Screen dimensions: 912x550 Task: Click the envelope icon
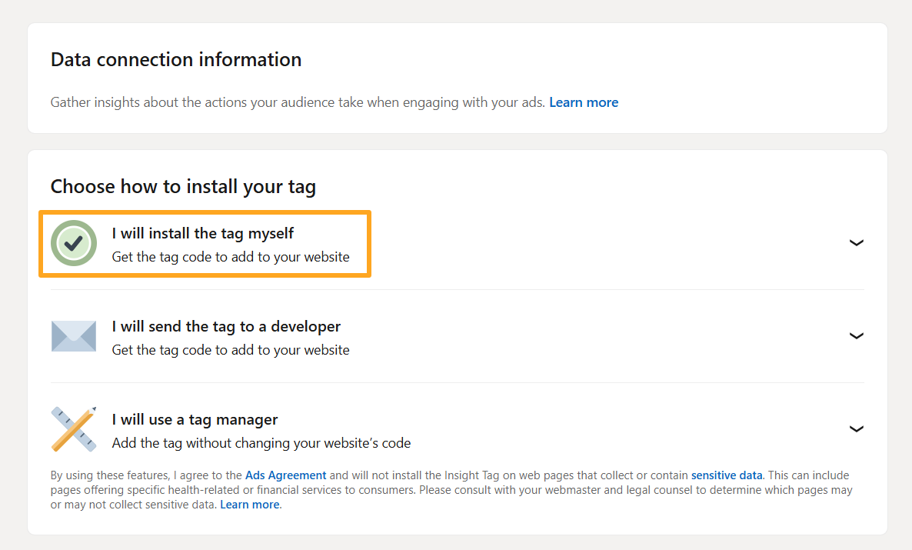coord(74,336)
